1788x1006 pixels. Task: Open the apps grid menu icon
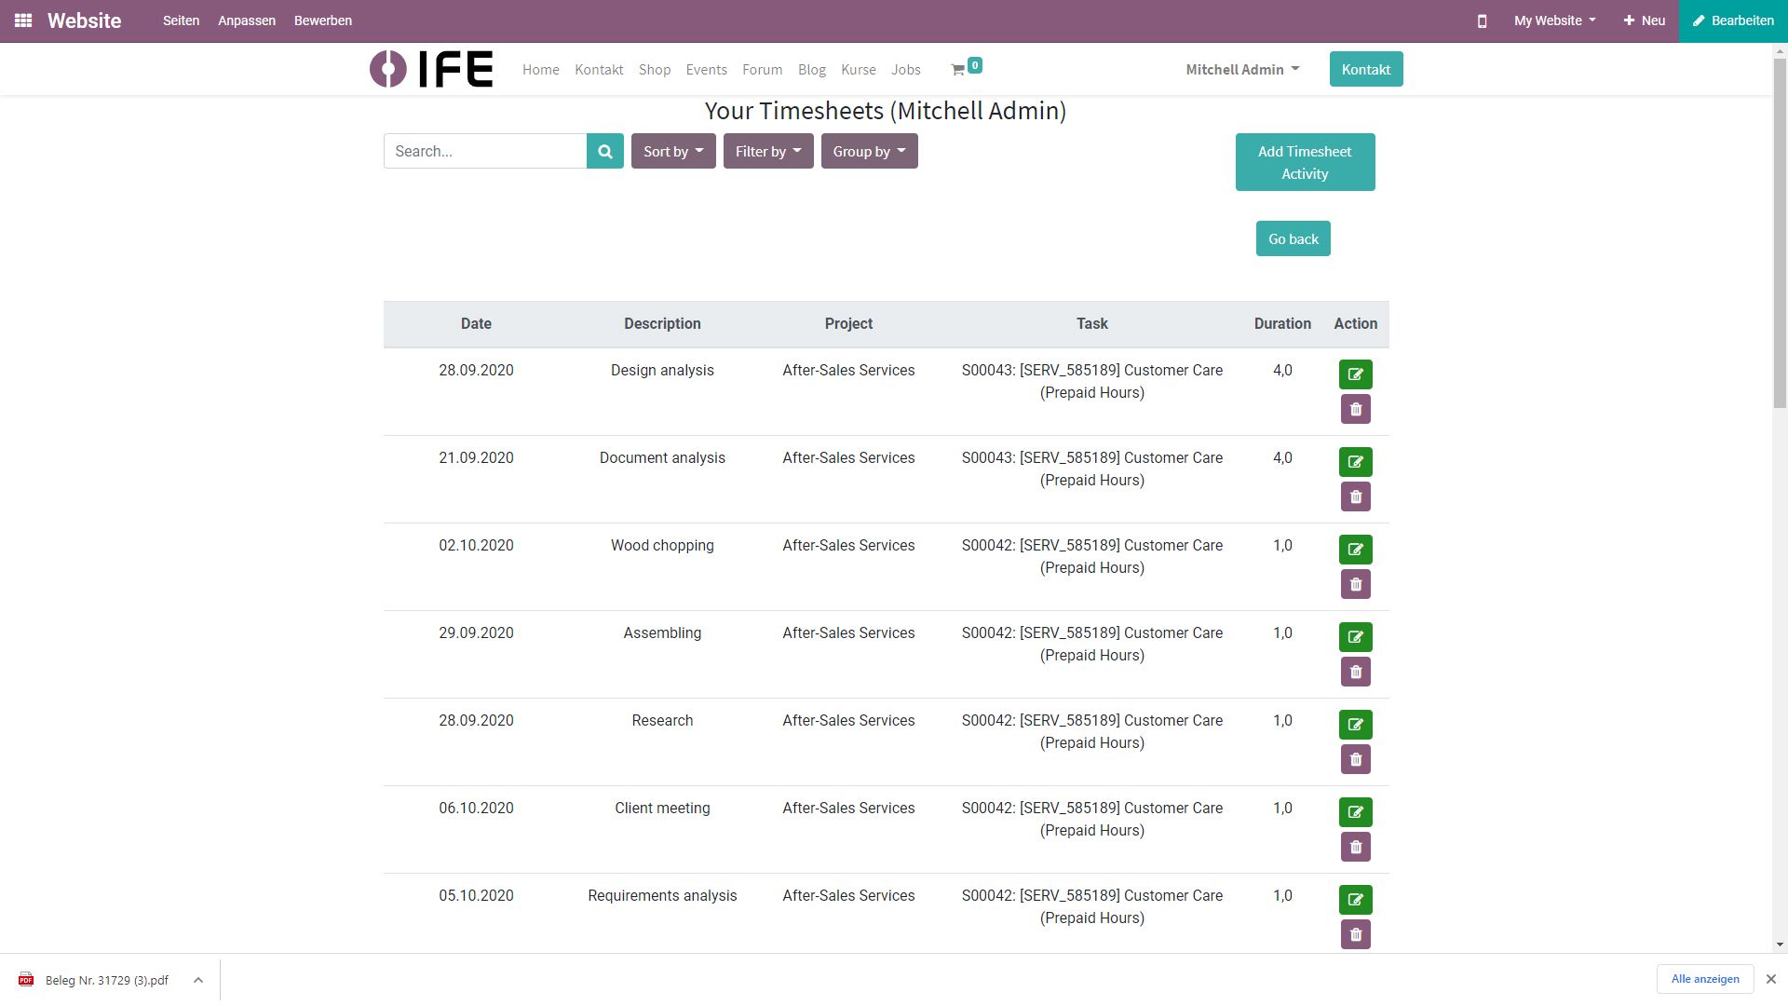point(23,20)
